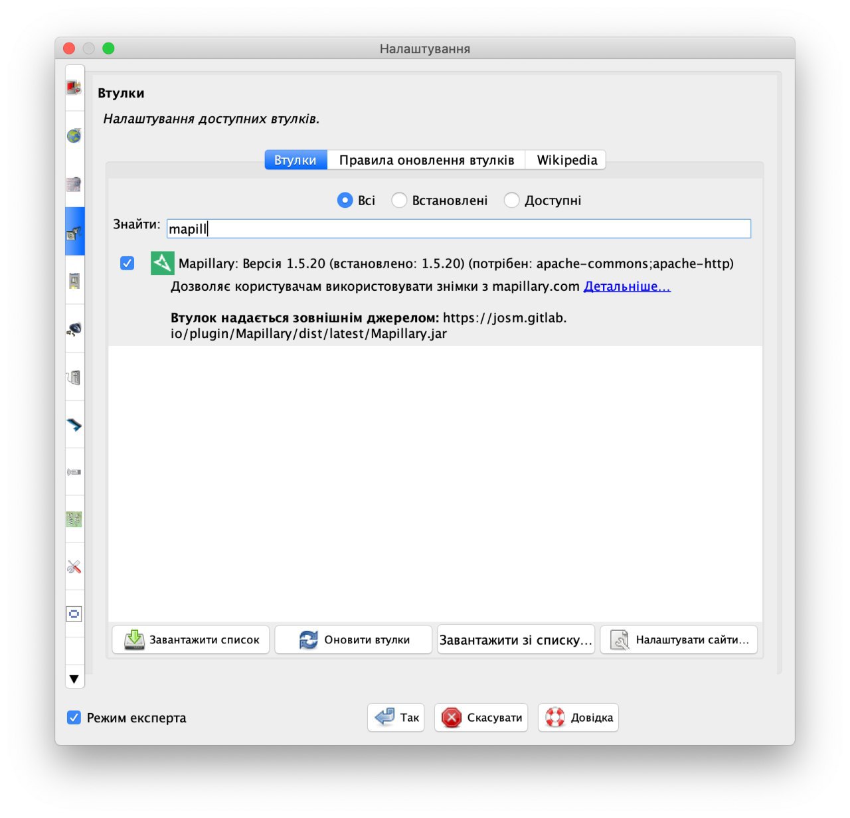
Task: Select the Встановлені radio button
Action: [399, 201]
